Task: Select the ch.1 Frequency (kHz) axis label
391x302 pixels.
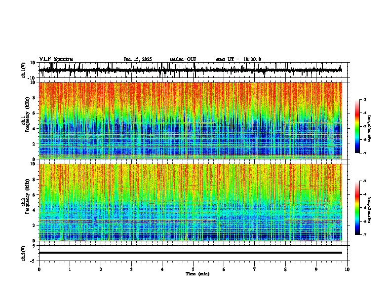Action: [26, 114]
